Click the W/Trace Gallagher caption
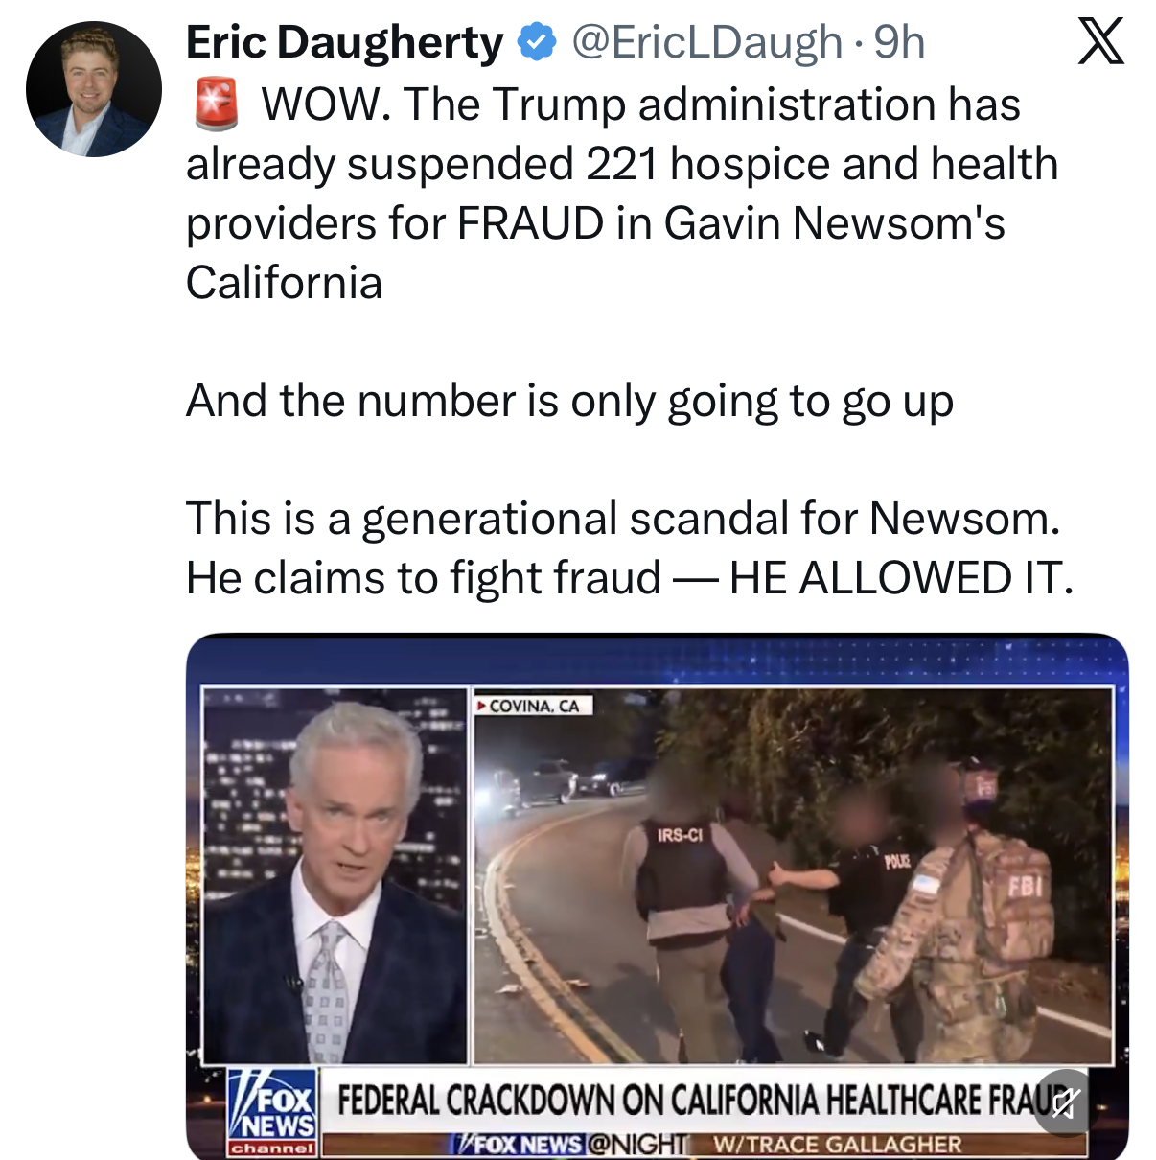 coord(837,1145)
